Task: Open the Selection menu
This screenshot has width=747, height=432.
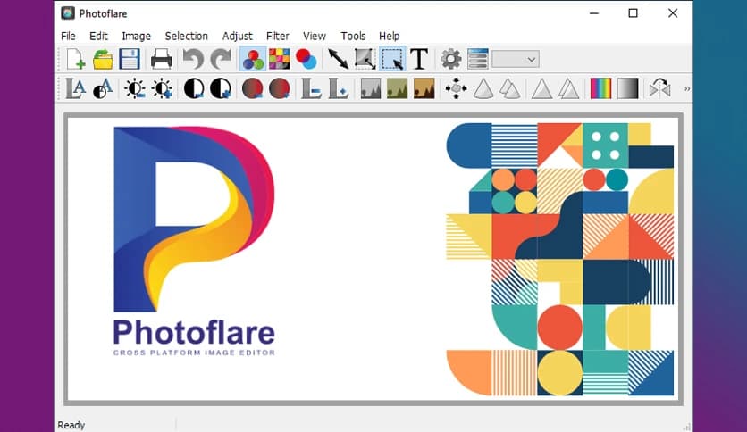Action: (x=186, y=37)
